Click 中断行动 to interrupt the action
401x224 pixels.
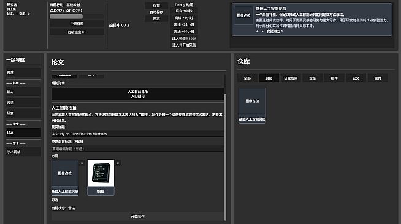(77, 24)
